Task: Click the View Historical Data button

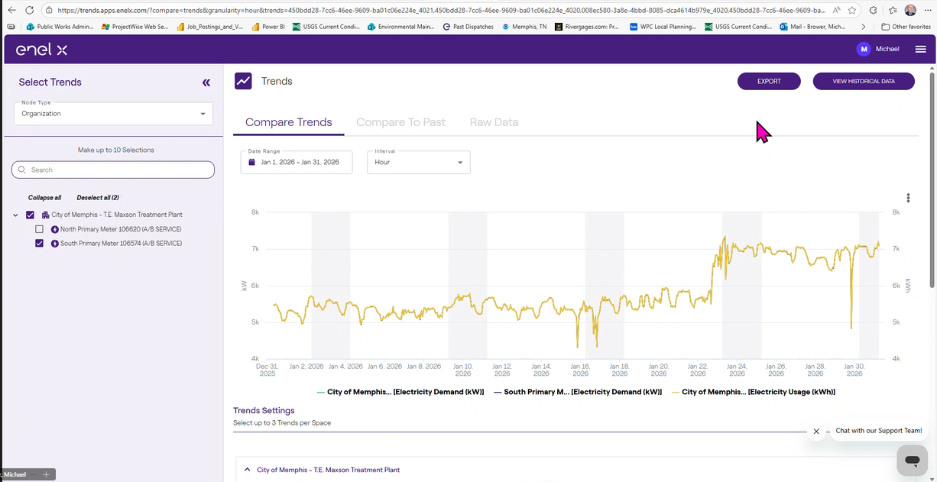Action: pyautogui.click(x=863, y=81)
